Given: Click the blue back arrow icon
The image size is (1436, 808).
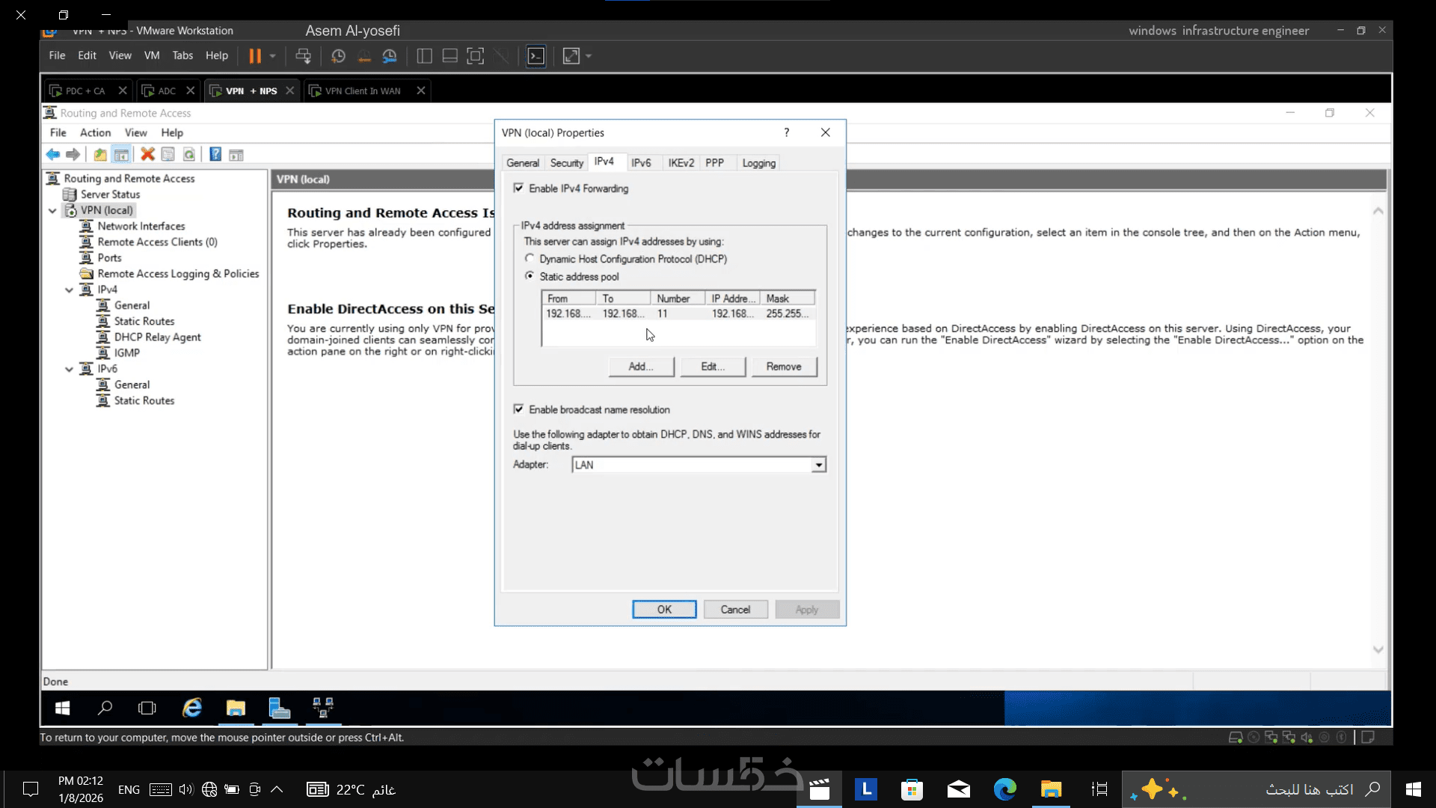Looking at the screenshot, I should point(52,155).
